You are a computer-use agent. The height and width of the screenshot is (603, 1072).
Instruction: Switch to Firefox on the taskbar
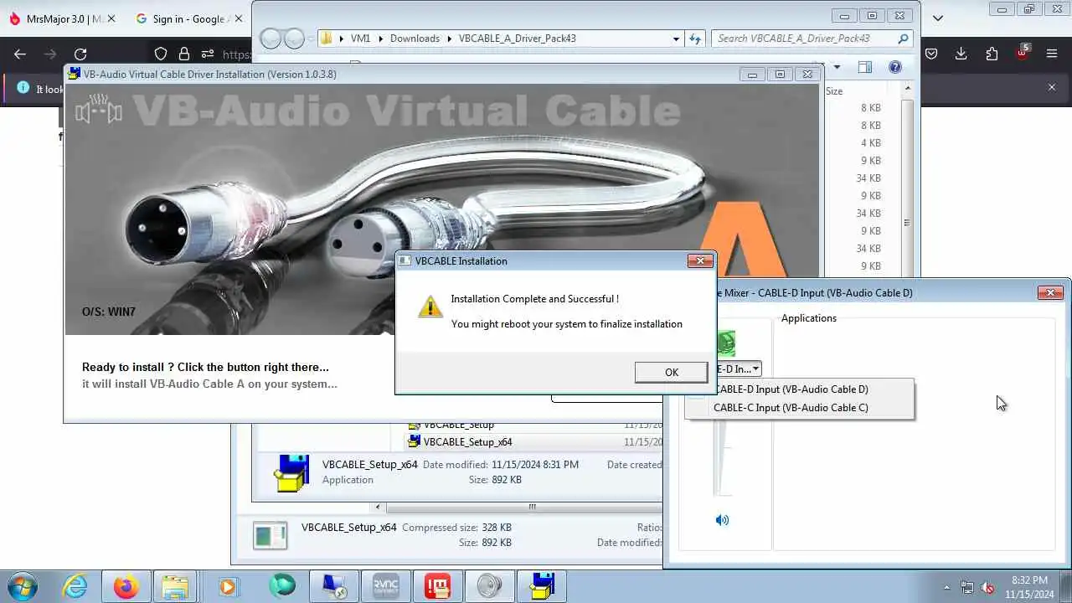126,586
